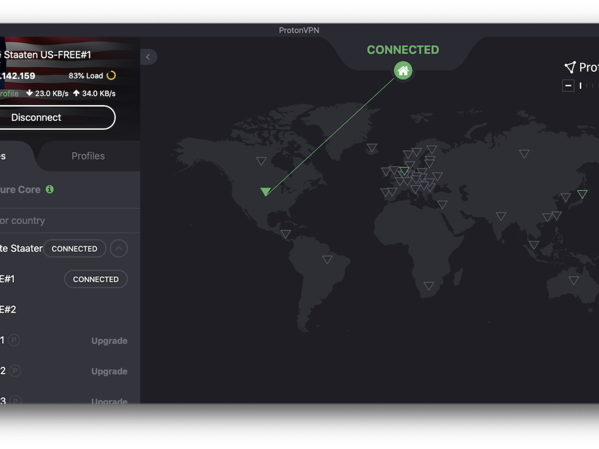Select the green United States server marker
The height and width of the screenshot is (449, 599).
pos(266,192)
